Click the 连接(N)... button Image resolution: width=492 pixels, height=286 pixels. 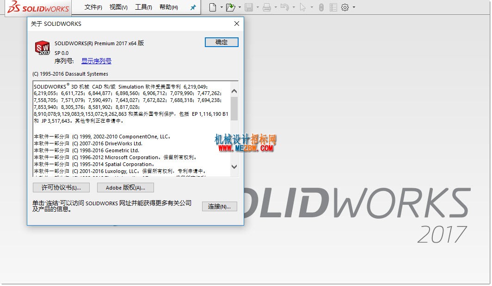(219, 207)
